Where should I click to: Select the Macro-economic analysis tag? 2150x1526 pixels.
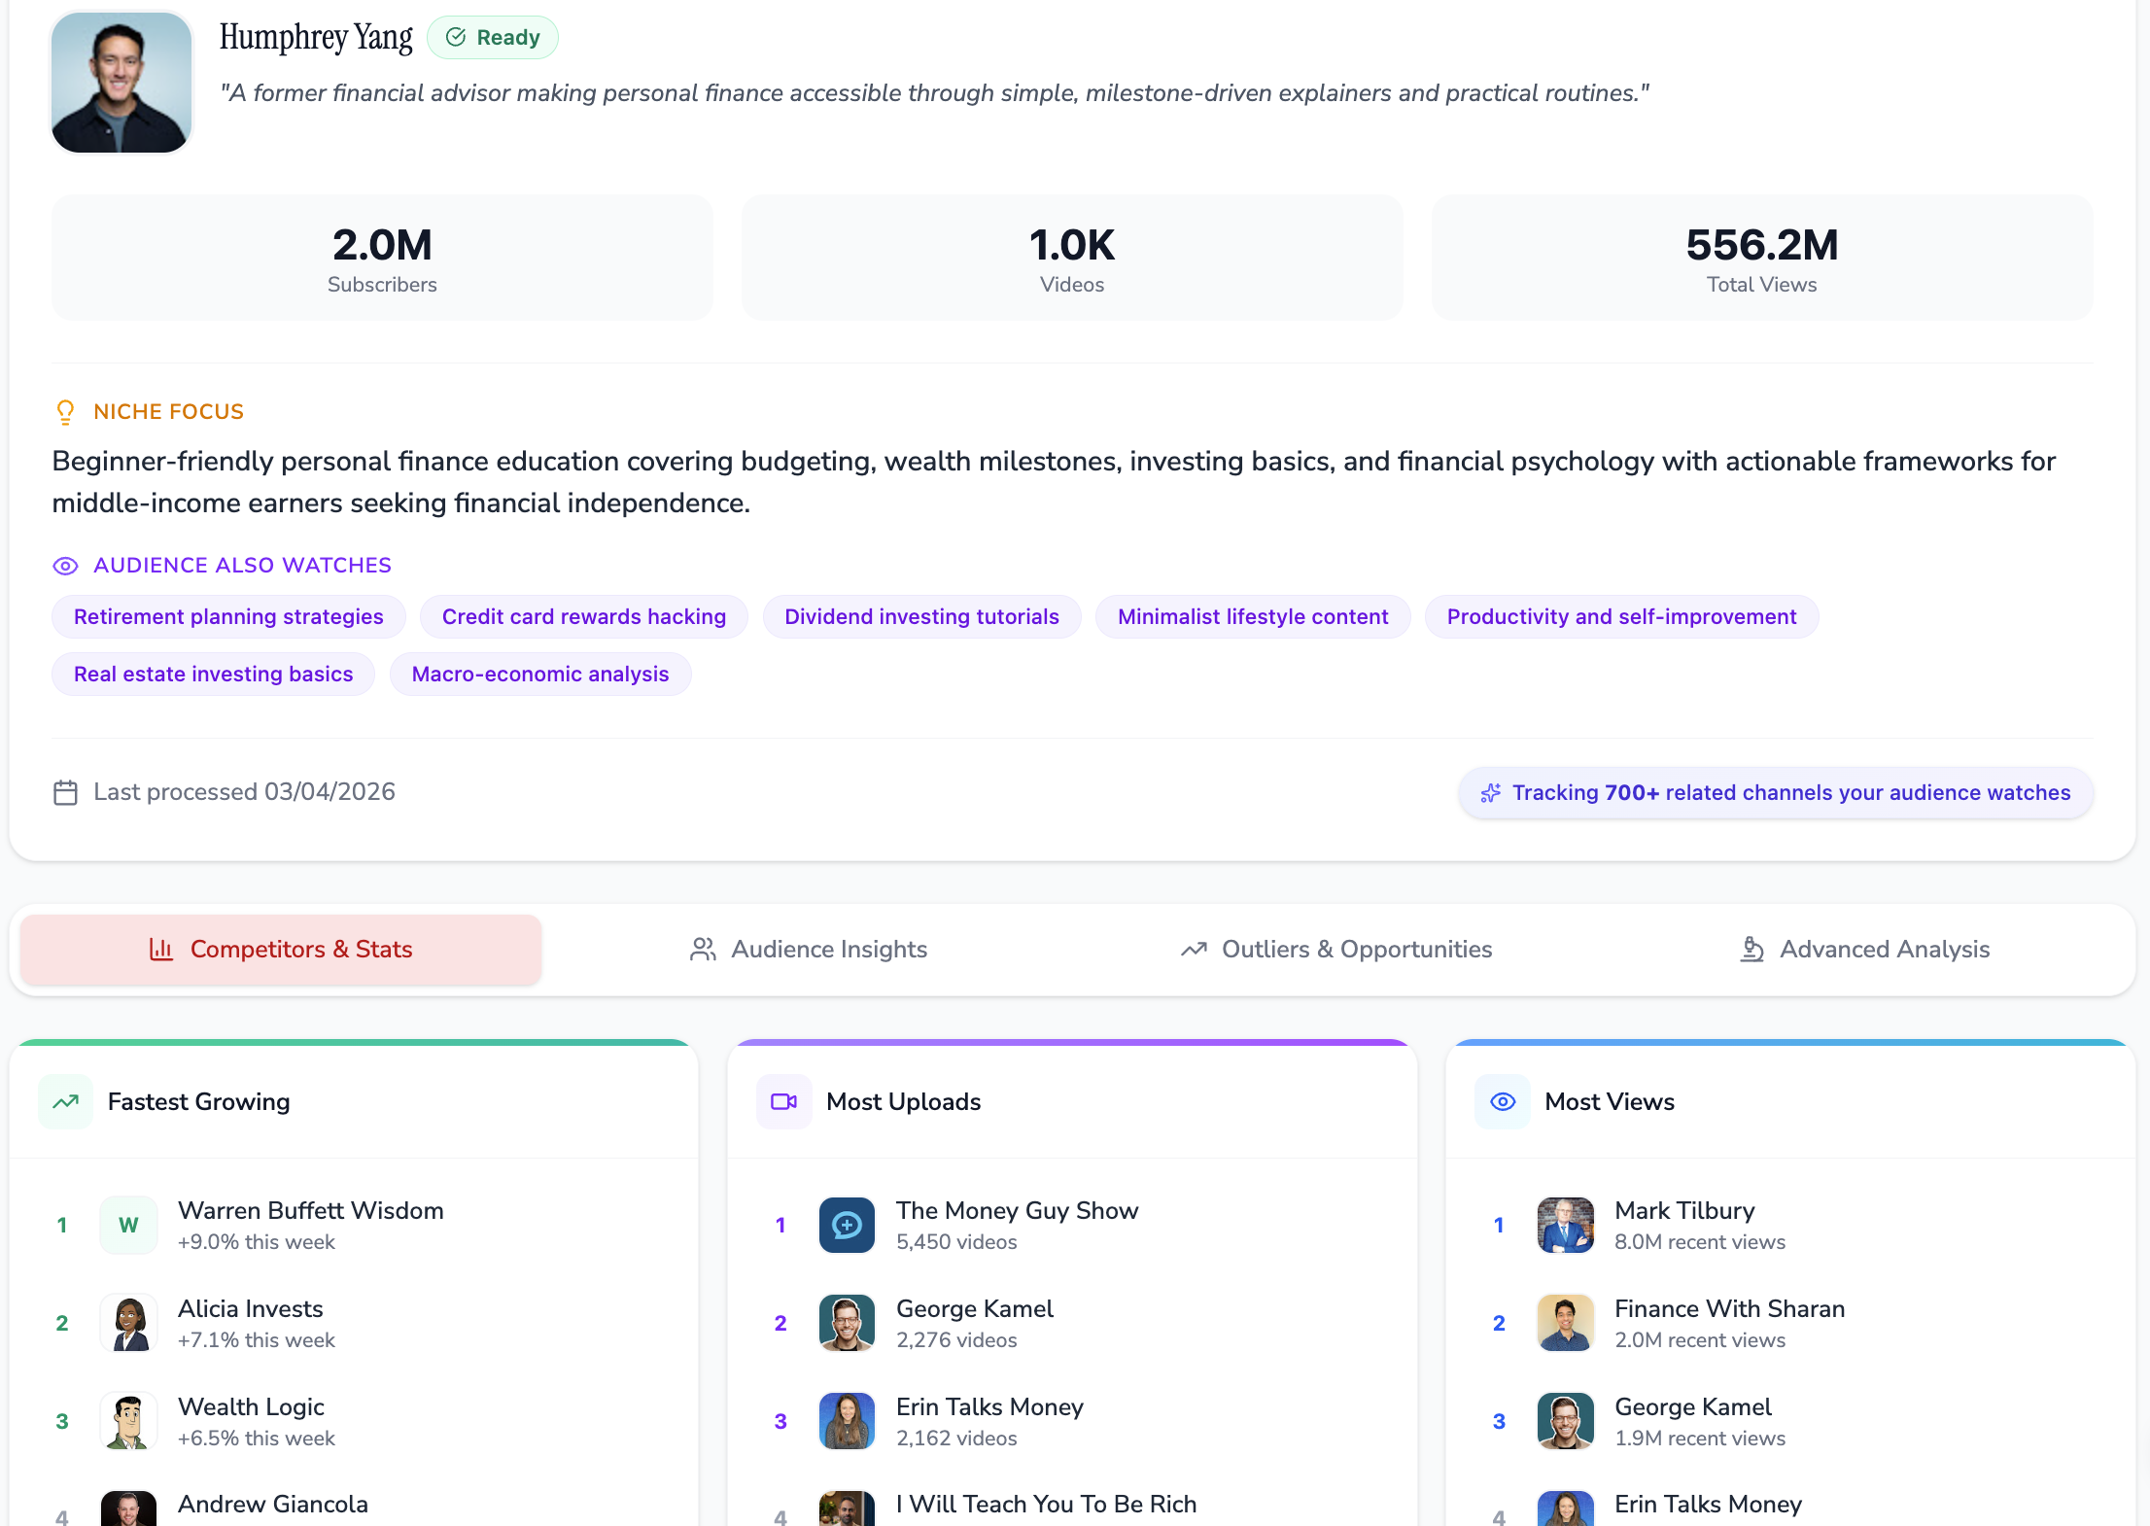pyautogui.click(x=540, y=675)
